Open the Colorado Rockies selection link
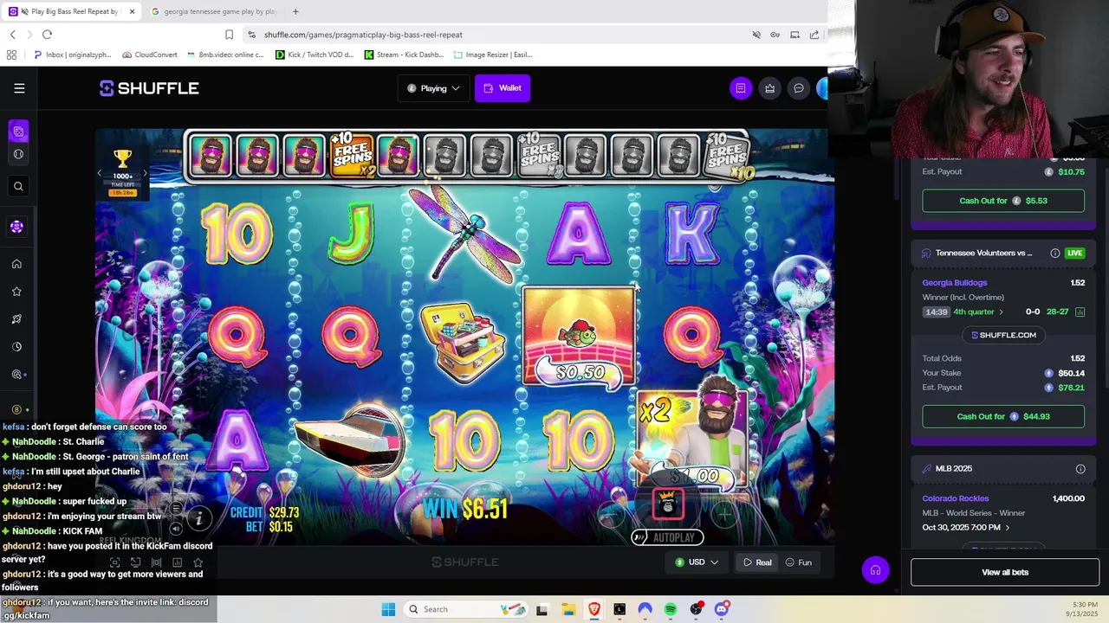Image resolution: width=1109 pixels, height=623 pixels. click(956, 498)
